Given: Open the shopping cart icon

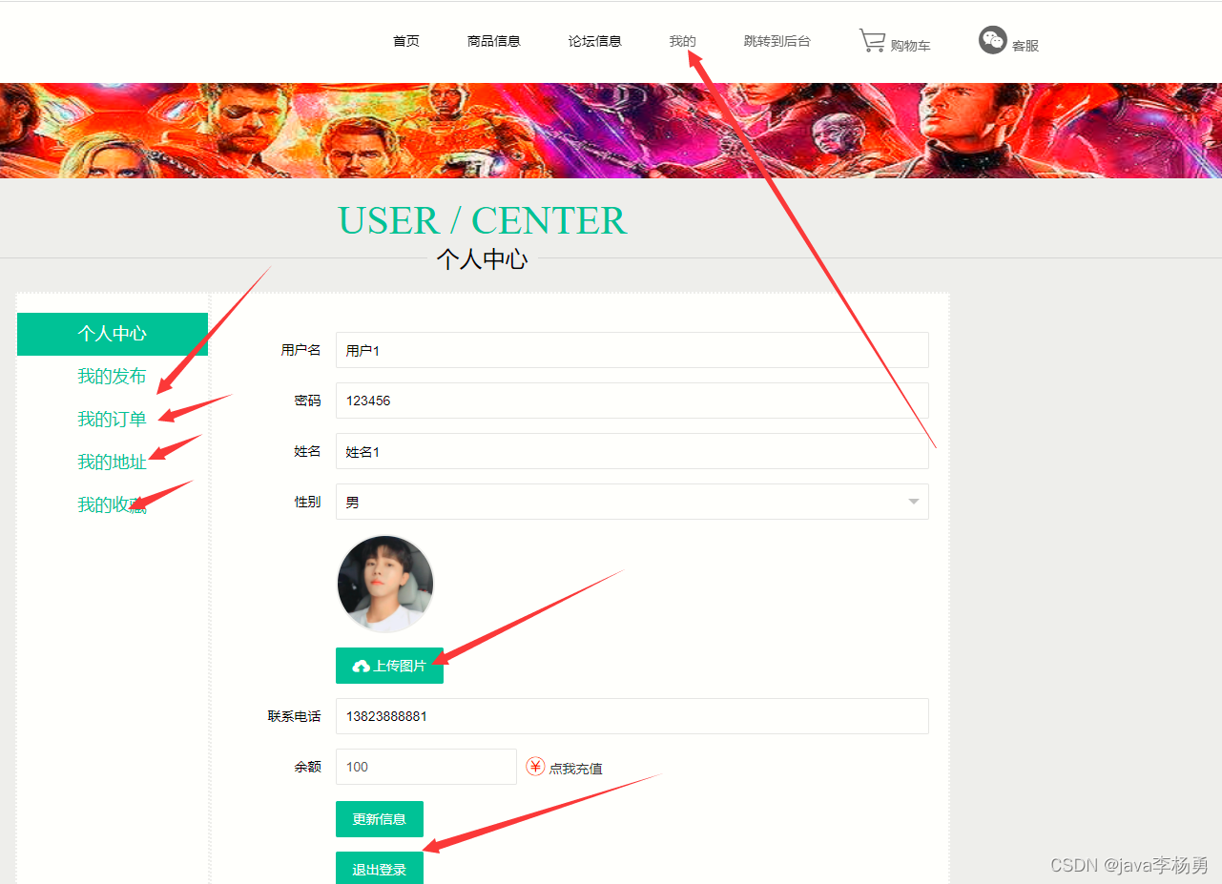Looking at the screenshot, I should [872, 40].
